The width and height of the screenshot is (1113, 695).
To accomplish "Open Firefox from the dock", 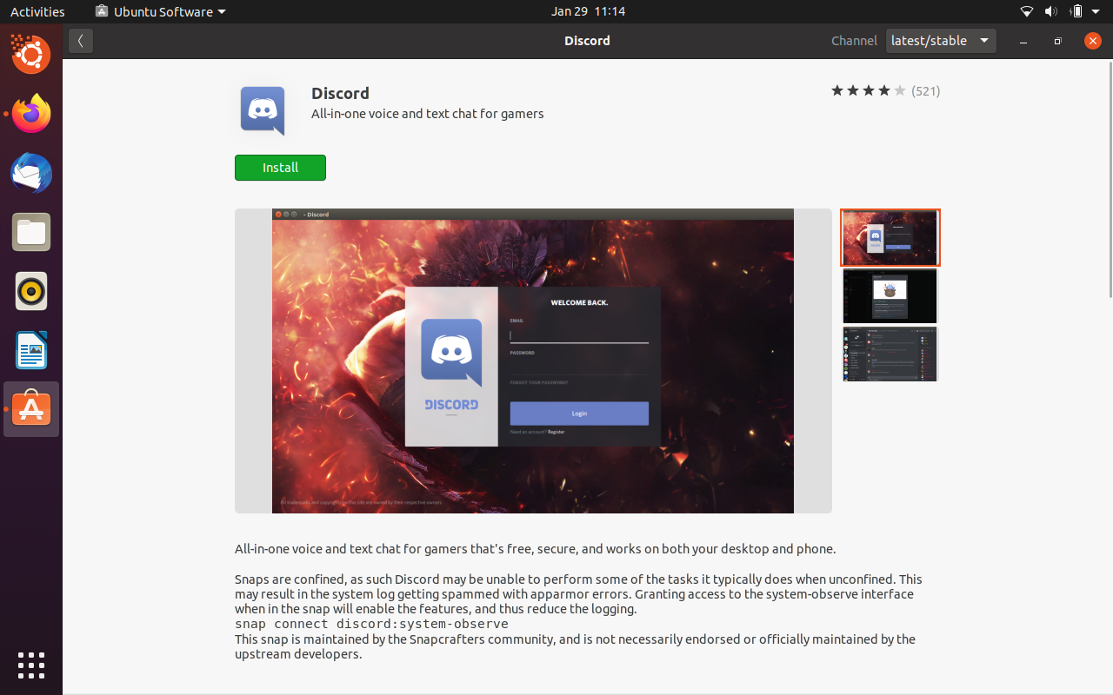I will [30, 114].
